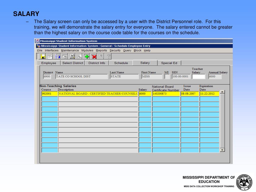This screenshot has width=256, height=192.
Task: Click the Print printer icon
Action: [72, 56]
